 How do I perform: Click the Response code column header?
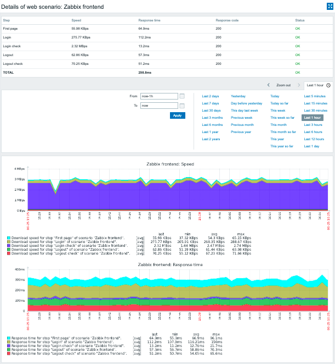(x=227, y=20)
